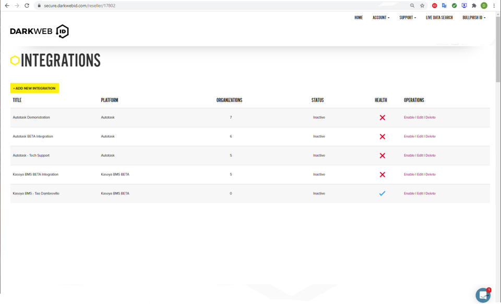Delete the Autotask - Tech Support integration
This screenshot has width=501, height=304.
(431, 155)
